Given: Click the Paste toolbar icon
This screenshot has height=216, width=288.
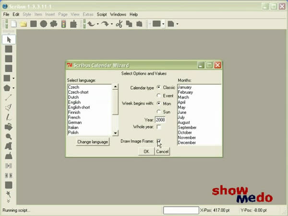Looking at the screenshot, I should [x=139, y=24].
